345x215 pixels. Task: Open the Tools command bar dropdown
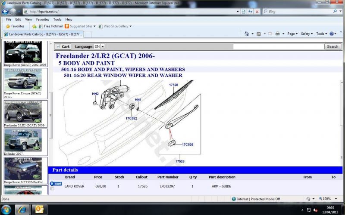pyautogui.click(x=321, y=34)
